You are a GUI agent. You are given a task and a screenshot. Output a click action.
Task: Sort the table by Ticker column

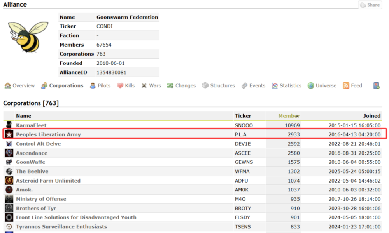pos(243,116)
